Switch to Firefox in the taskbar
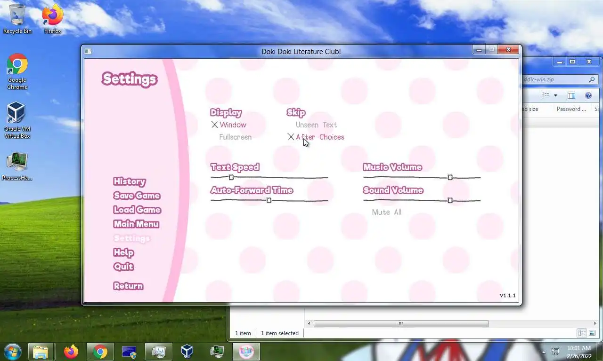 click(71, 352)
